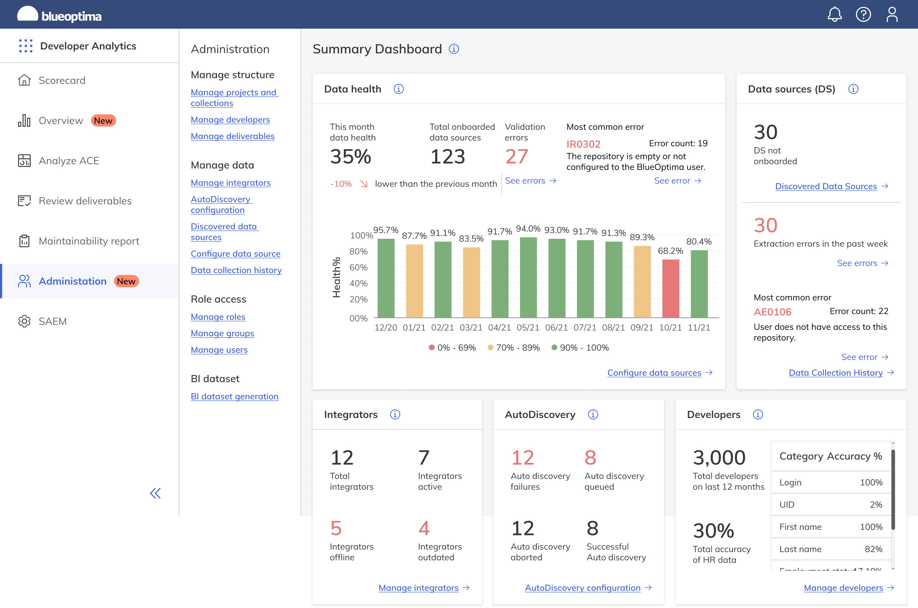Open Manage developers link in Developers card
918x608 pixels.
click(x=848, y=588)
